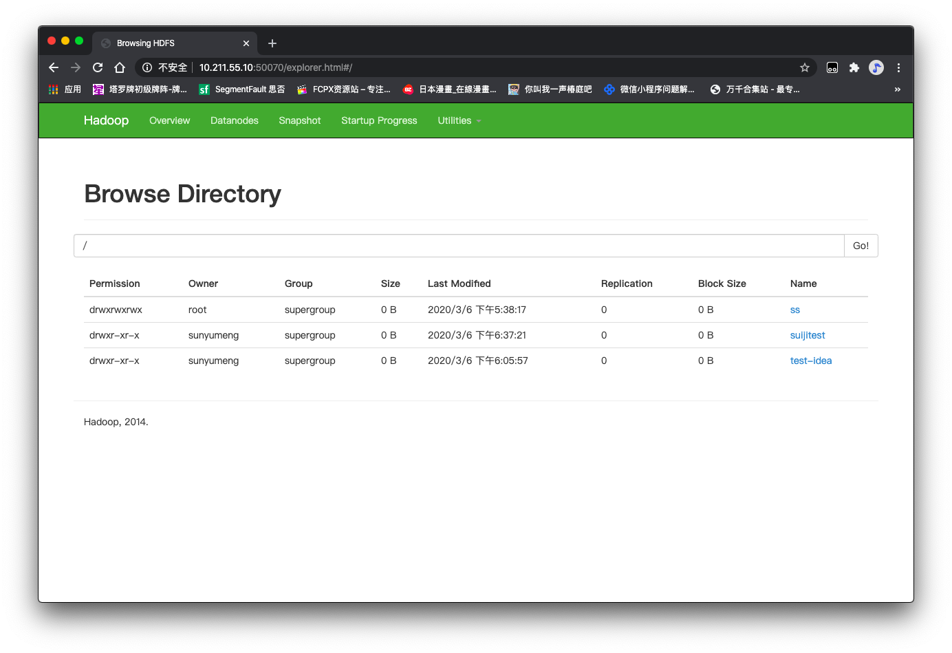Click the site info insecure icon
This screenshot has width=952, height=653.
147,67
